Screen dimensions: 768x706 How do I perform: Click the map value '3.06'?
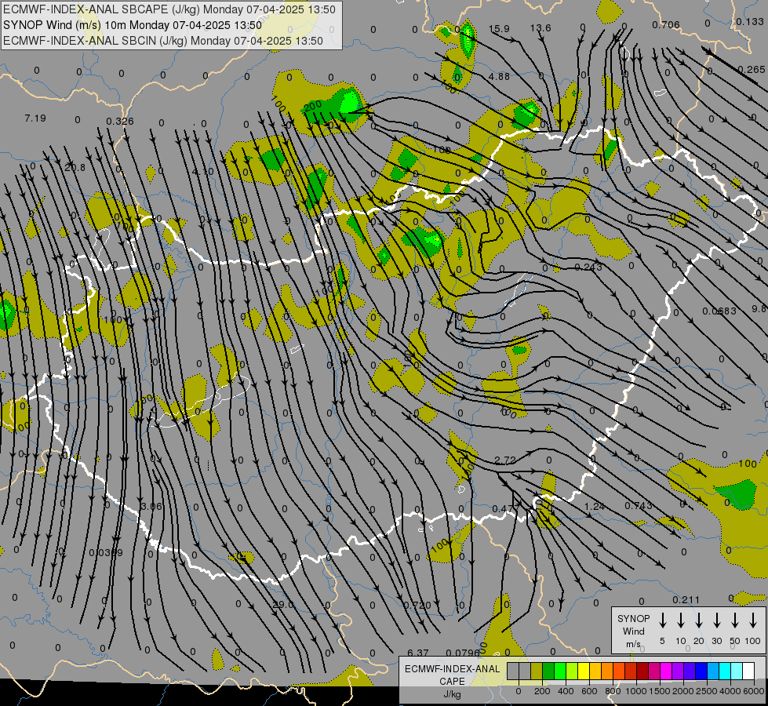(x=151, y=506)
